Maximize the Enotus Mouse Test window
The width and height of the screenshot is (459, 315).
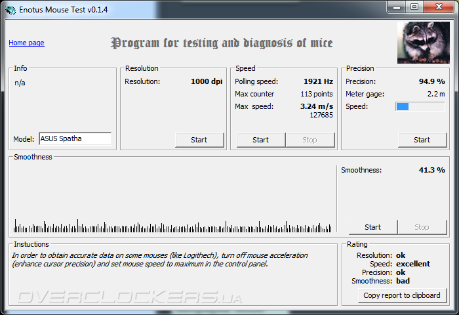pyautogui.click(x=414, y=7)
